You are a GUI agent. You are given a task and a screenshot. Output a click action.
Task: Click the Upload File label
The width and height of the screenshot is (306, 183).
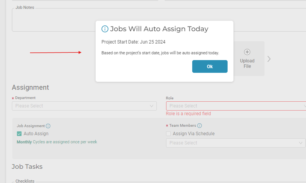click(247, 64)
